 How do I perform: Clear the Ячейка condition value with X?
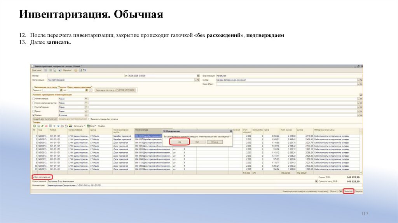click(361, 115)
